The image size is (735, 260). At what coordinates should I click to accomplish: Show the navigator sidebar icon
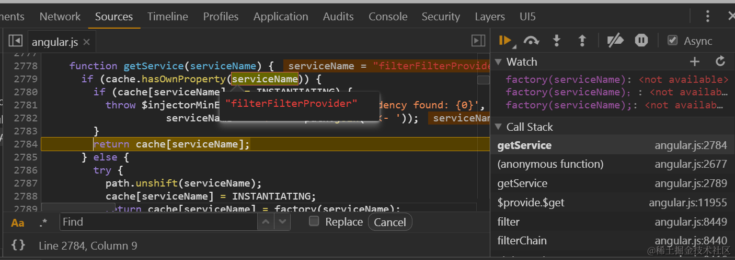tap(15, 41)
